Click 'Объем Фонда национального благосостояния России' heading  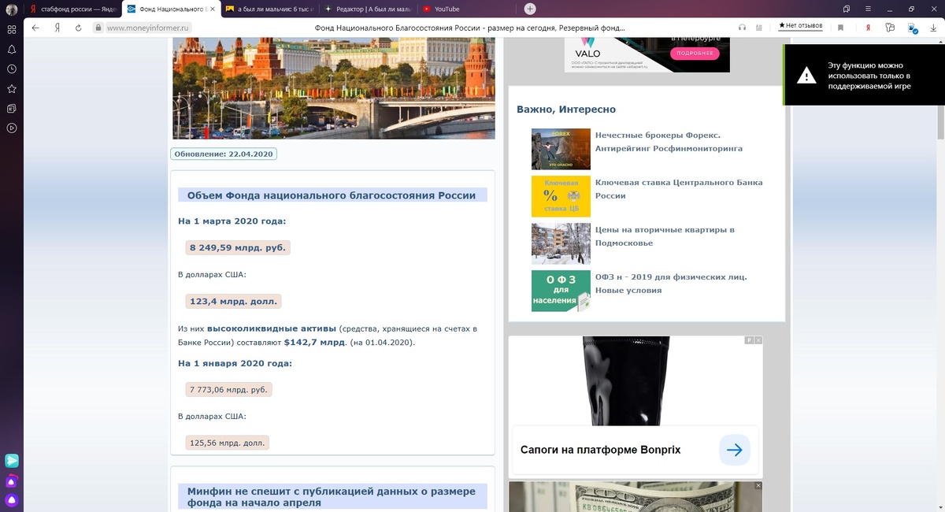(332, 195)
